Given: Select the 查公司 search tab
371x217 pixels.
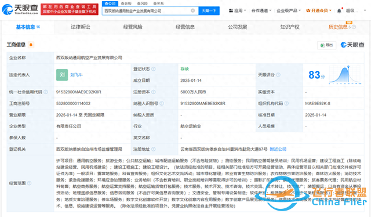Looking at the screenshot, I should coord(110,3).
